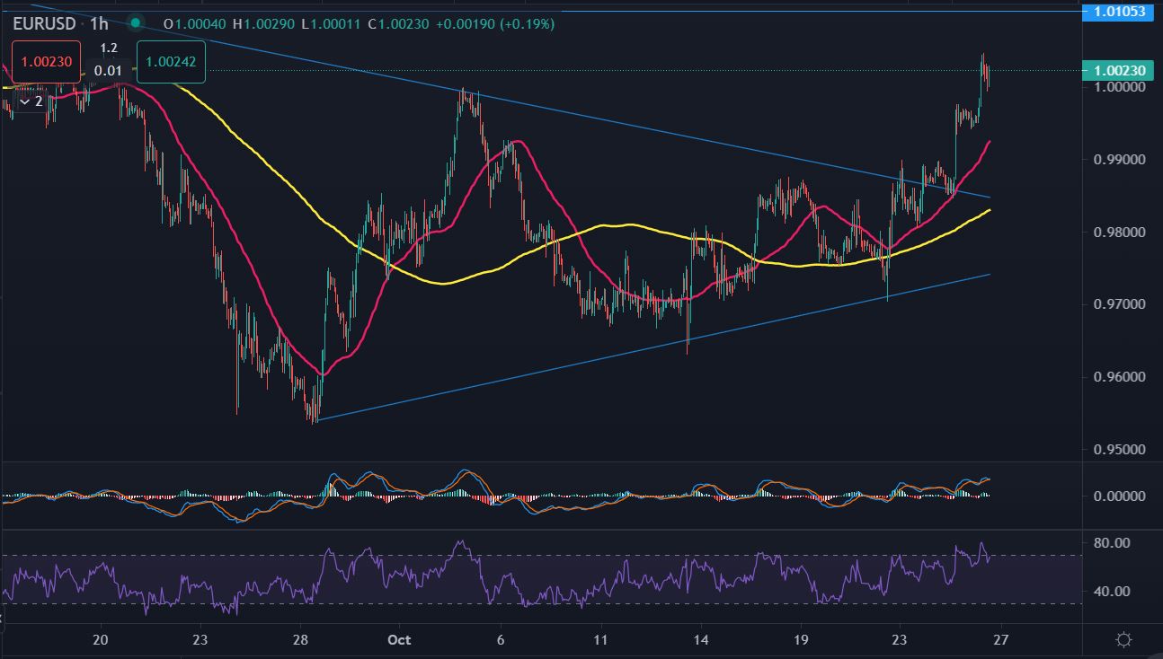Click the 20 date on time axis
Screen dimensions: 1163x659
101,640
